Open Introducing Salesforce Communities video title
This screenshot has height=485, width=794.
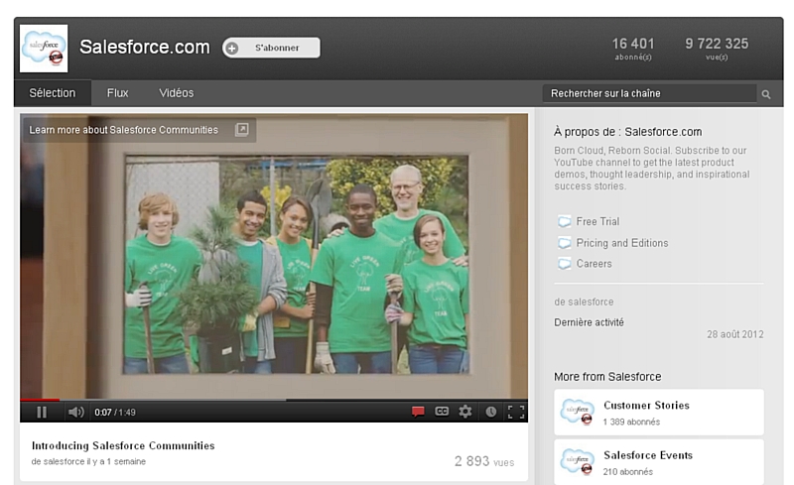click(x=123, y=445)
